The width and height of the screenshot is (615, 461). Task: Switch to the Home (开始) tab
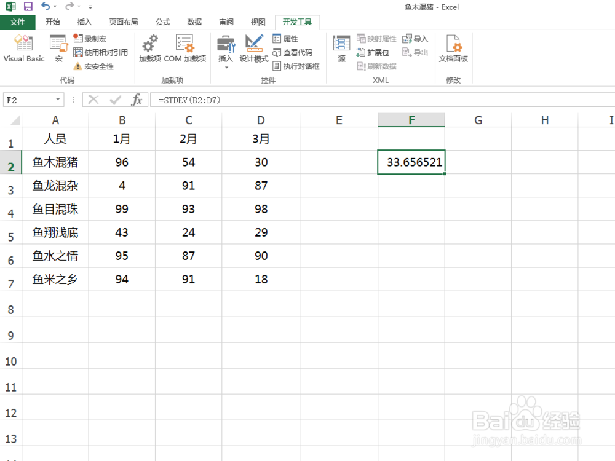(52, 22)
